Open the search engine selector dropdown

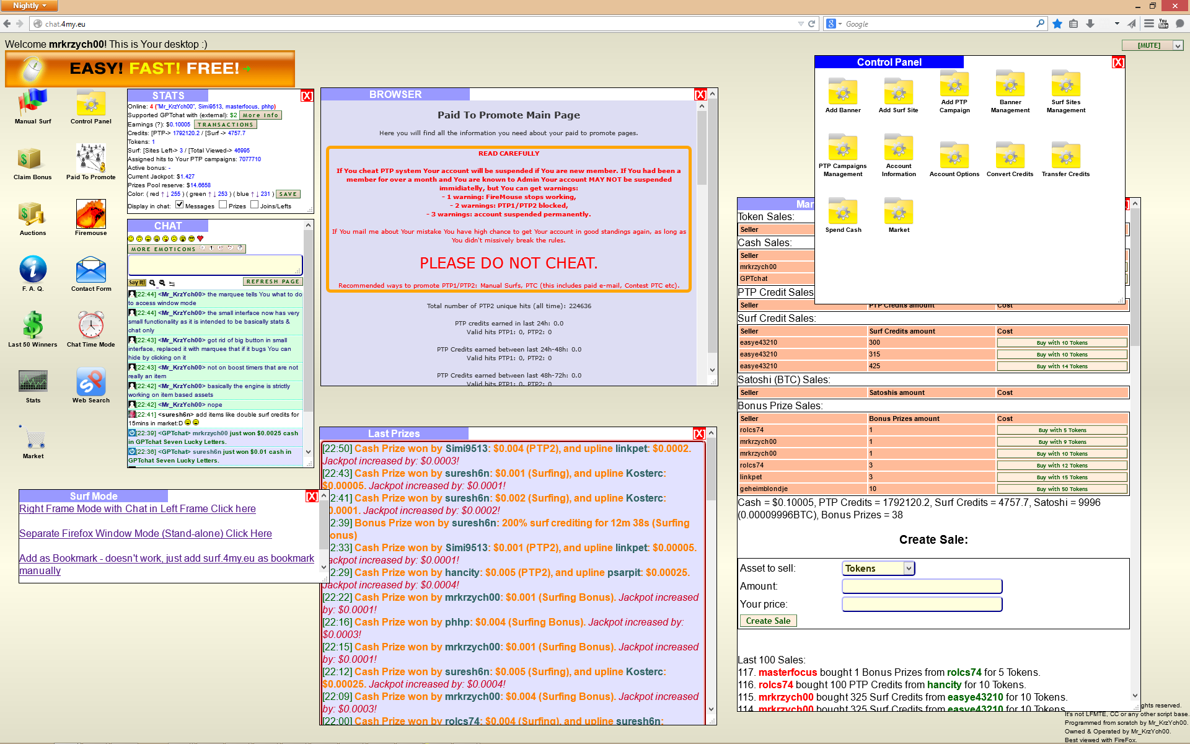(x=834, y=24)
